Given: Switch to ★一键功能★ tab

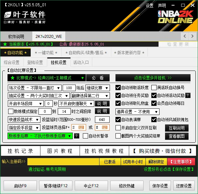Looking at the screenshot, I should [x=46, y=53].
